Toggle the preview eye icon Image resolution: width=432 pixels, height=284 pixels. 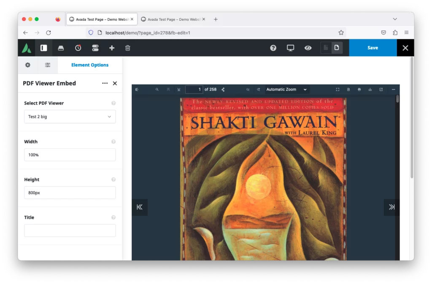tap(308, 48)
